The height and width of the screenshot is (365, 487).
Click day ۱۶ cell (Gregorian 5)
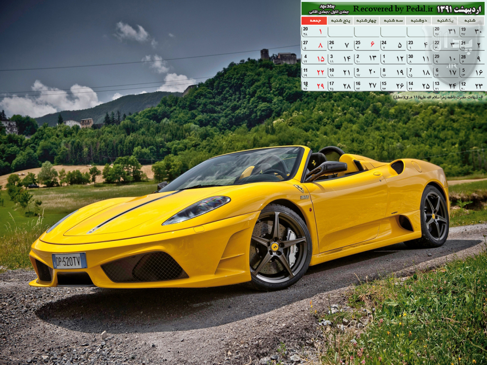[x=471, y=72]
